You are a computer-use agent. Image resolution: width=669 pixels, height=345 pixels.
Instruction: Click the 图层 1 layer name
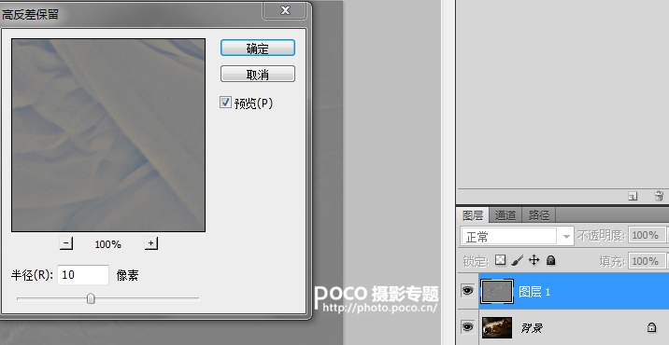534,292
